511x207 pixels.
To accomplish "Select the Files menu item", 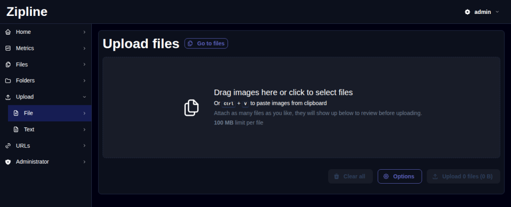I will click(x=45, y=64).
